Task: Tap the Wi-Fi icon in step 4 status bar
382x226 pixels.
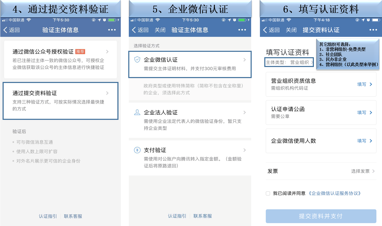Action: (x=29, y=20)
